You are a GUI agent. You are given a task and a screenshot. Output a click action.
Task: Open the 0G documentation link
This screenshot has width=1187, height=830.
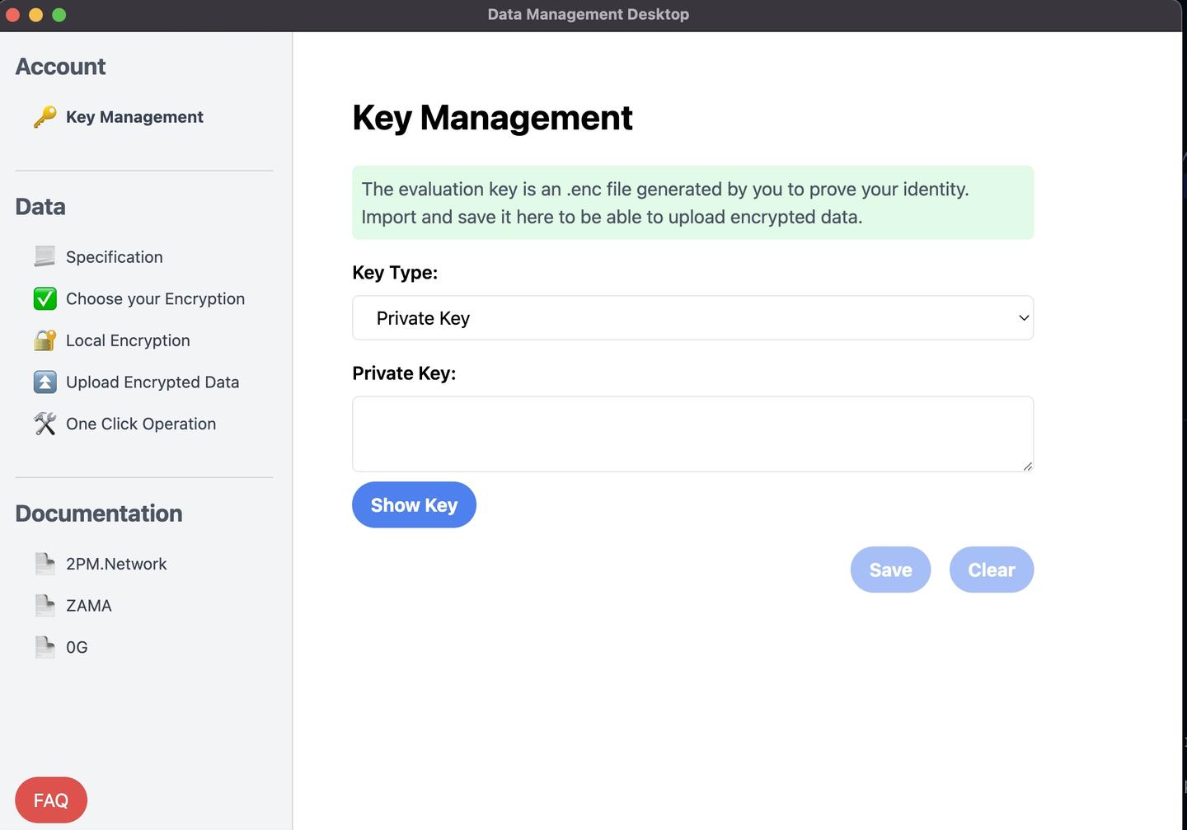[x=77, y=647]
